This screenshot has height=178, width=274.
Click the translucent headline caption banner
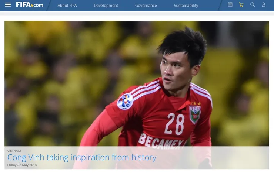[137, 158]
